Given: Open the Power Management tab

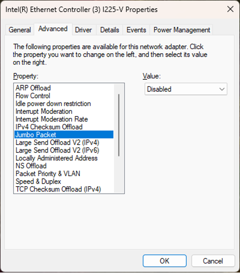Looking at the screenshot, I should [x=182, y=30].
